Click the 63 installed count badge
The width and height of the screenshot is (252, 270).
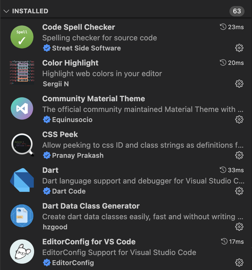click(237, 11)
